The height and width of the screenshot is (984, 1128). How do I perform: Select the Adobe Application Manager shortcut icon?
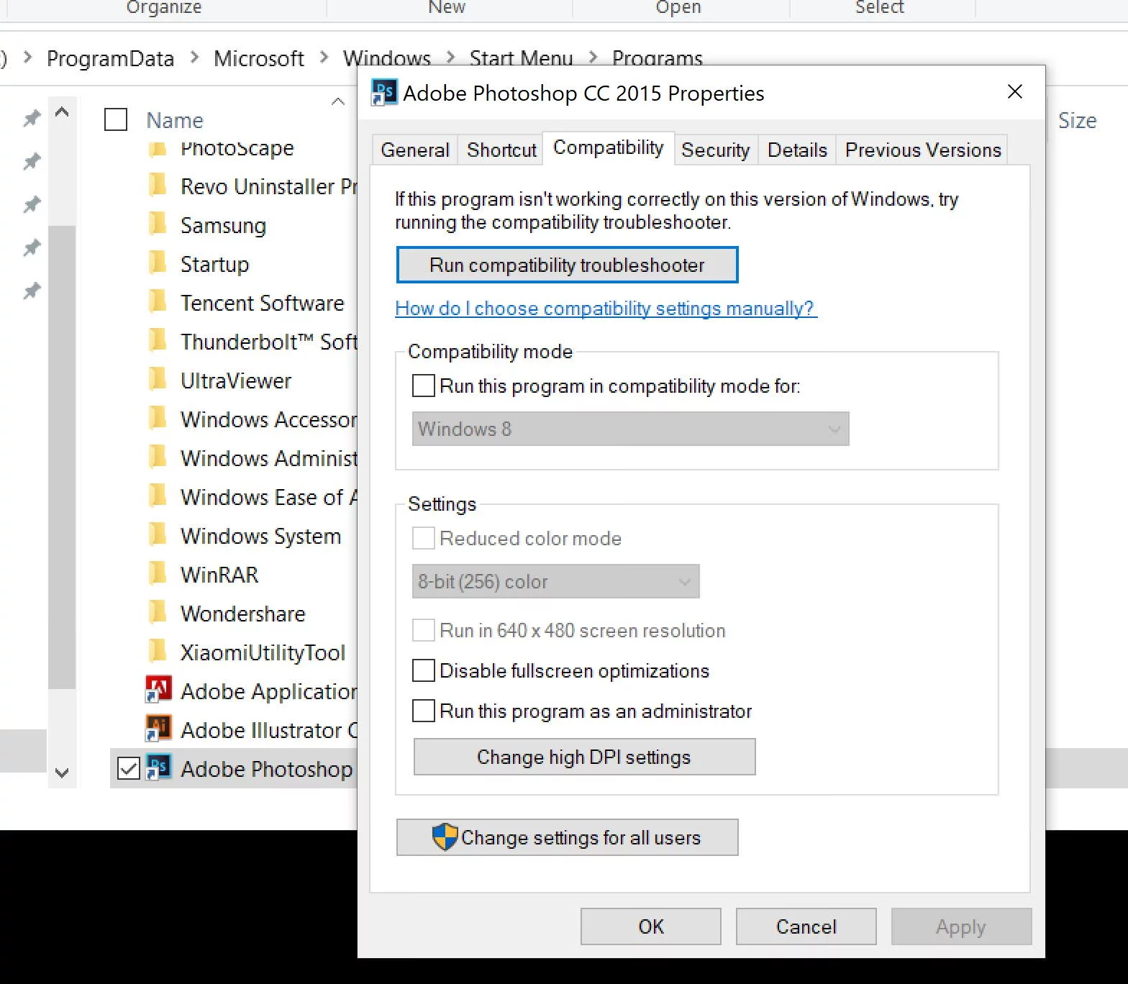click(158, 690)
